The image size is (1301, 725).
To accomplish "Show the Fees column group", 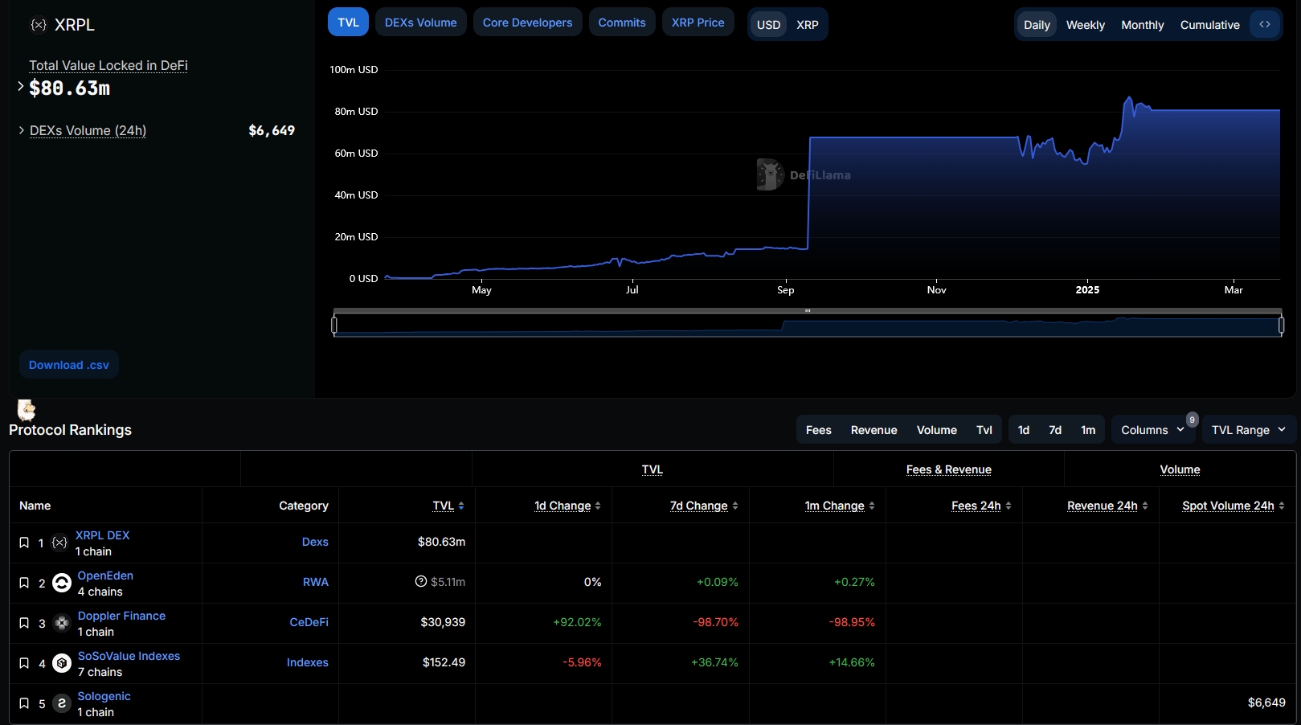I will pos(819,430).
